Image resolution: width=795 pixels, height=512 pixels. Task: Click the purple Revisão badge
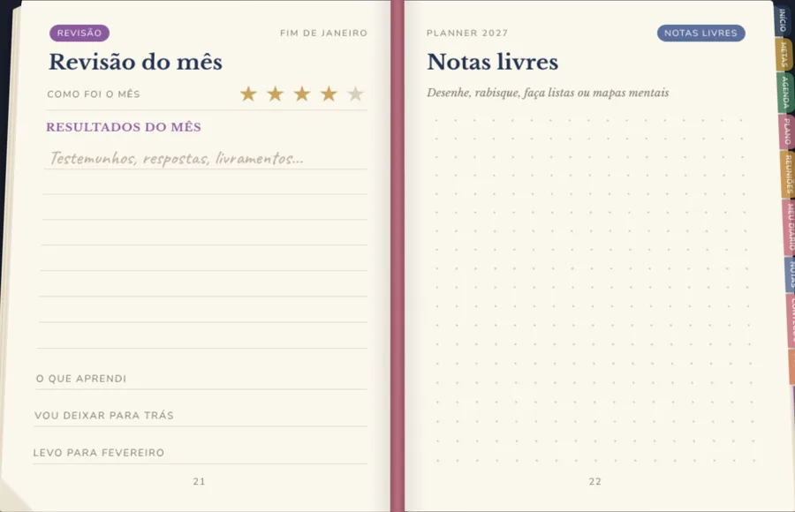[79, 33]
